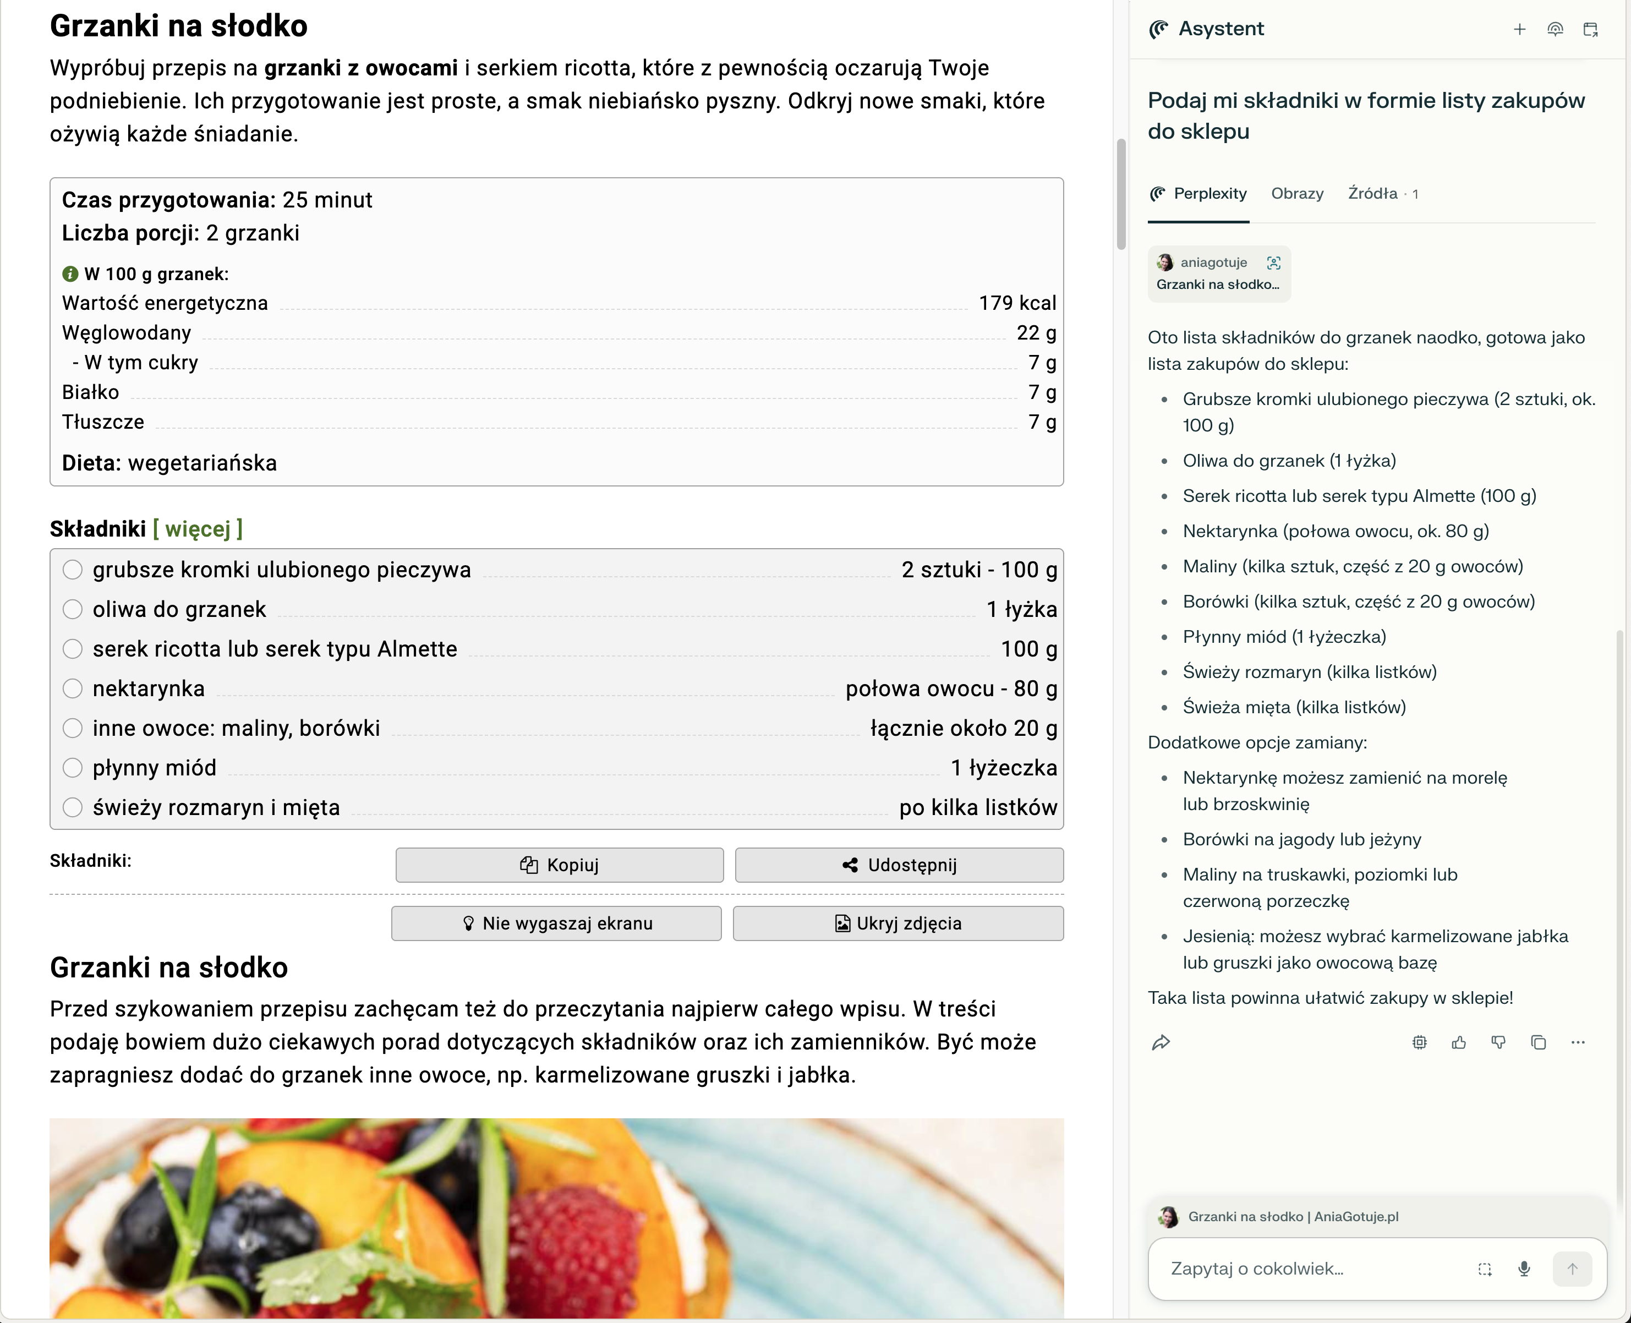
Task: Select the radio button for nektarynka
Action: click(x=73, y=688)
